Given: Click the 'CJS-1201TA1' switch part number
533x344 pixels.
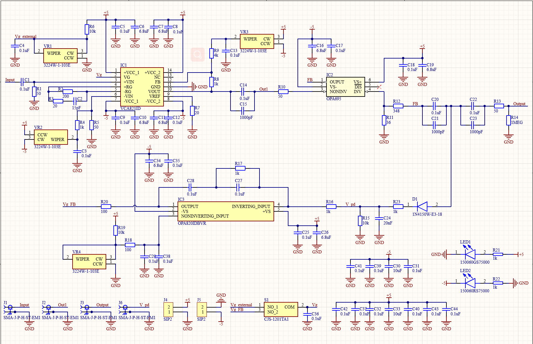Looking at the screenshot, I should click(x=276, y=319).
